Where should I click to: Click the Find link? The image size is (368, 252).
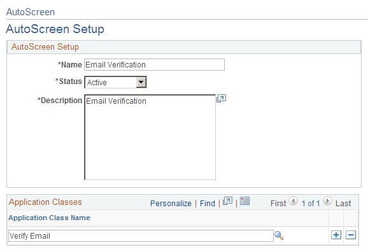(207, 203)
